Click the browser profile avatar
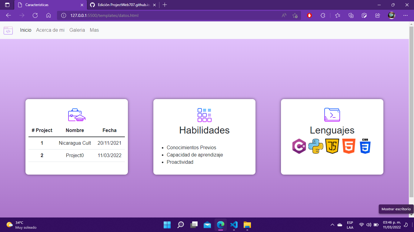The height and width of the screenshot is (232, 414). pyautogui.click(x=392, y=15)
